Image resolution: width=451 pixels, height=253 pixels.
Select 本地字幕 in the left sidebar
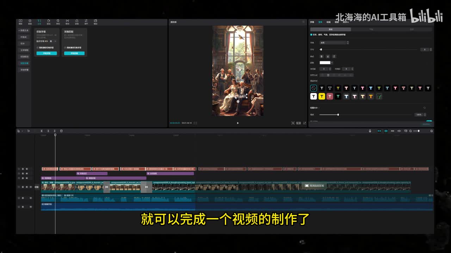pos(24,70)
